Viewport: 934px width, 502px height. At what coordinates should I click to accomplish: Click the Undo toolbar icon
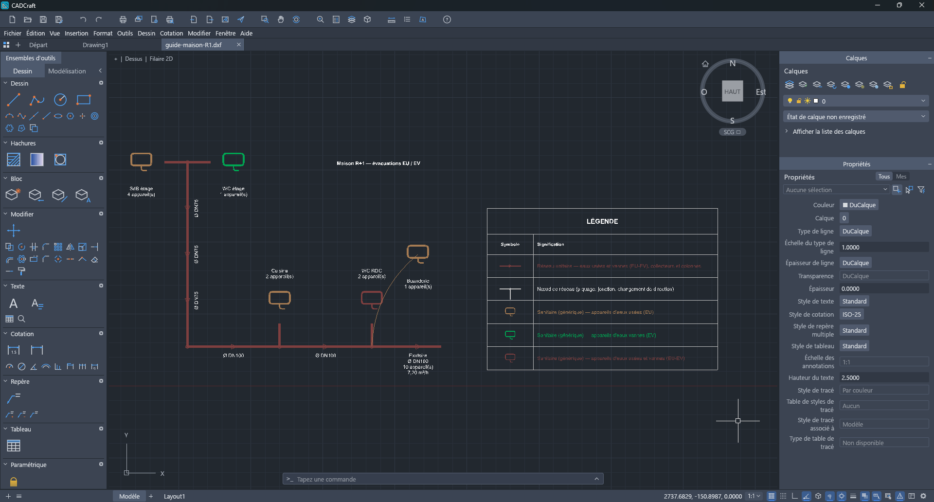[83, 19]
